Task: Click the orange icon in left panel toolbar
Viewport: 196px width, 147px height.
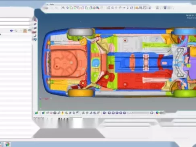Action: [25, 31]
